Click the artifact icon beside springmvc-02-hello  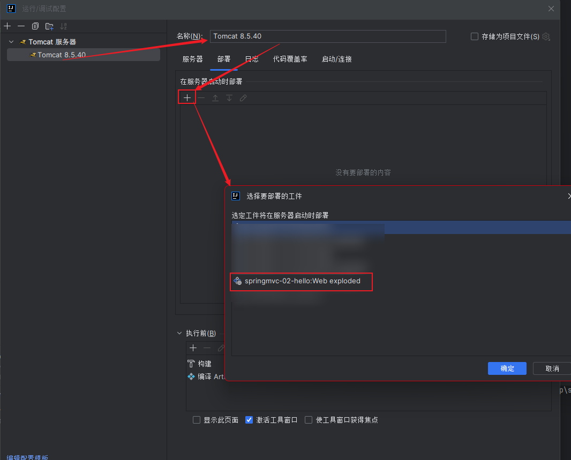point(237,281)
